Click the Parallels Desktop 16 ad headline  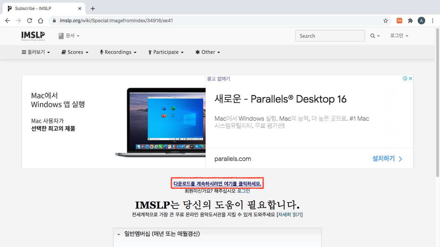[x=280, y=99]
